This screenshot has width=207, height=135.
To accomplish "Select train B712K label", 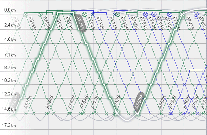I will click(x=100, y=23).
